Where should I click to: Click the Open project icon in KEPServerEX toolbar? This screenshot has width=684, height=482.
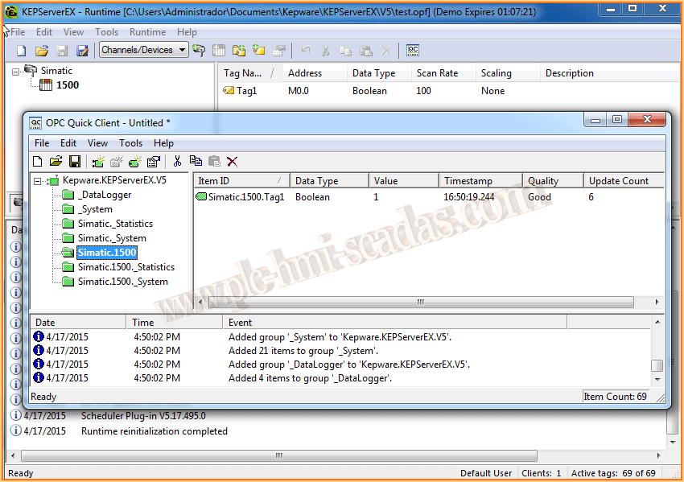[42, 50]
